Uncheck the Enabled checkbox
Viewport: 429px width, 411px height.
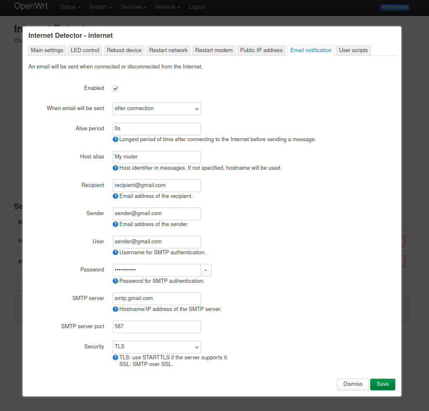click(116, 89)
